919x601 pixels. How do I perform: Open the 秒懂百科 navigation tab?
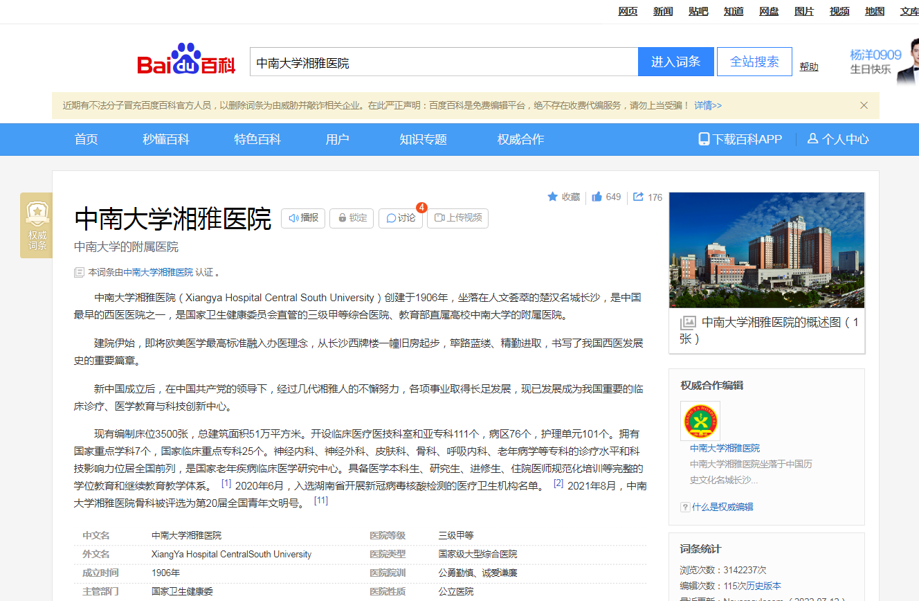click(x=166, y=139)
